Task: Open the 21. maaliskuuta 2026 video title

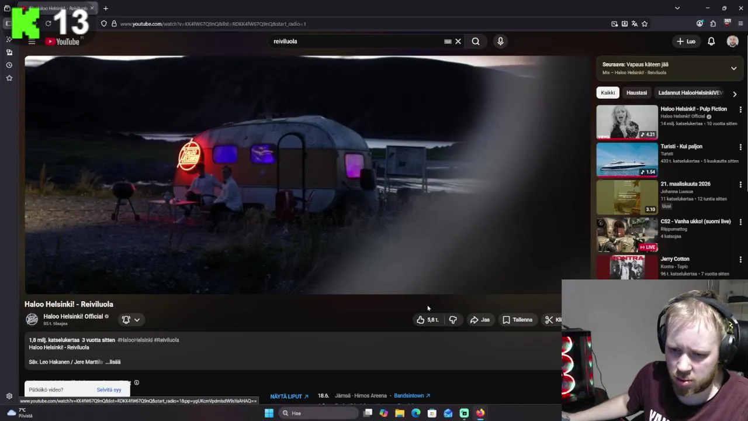Action: (x=685, y=184)
